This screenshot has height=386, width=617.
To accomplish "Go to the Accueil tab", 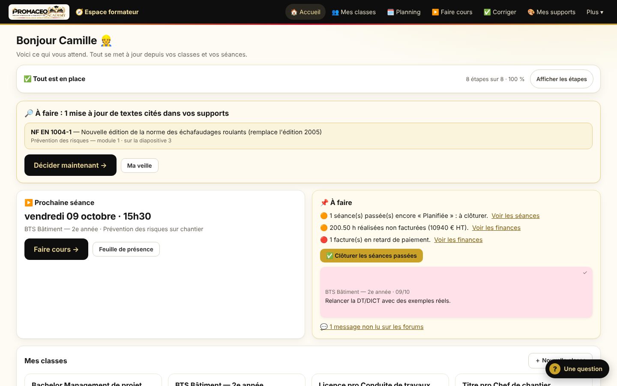I will 306,12.
